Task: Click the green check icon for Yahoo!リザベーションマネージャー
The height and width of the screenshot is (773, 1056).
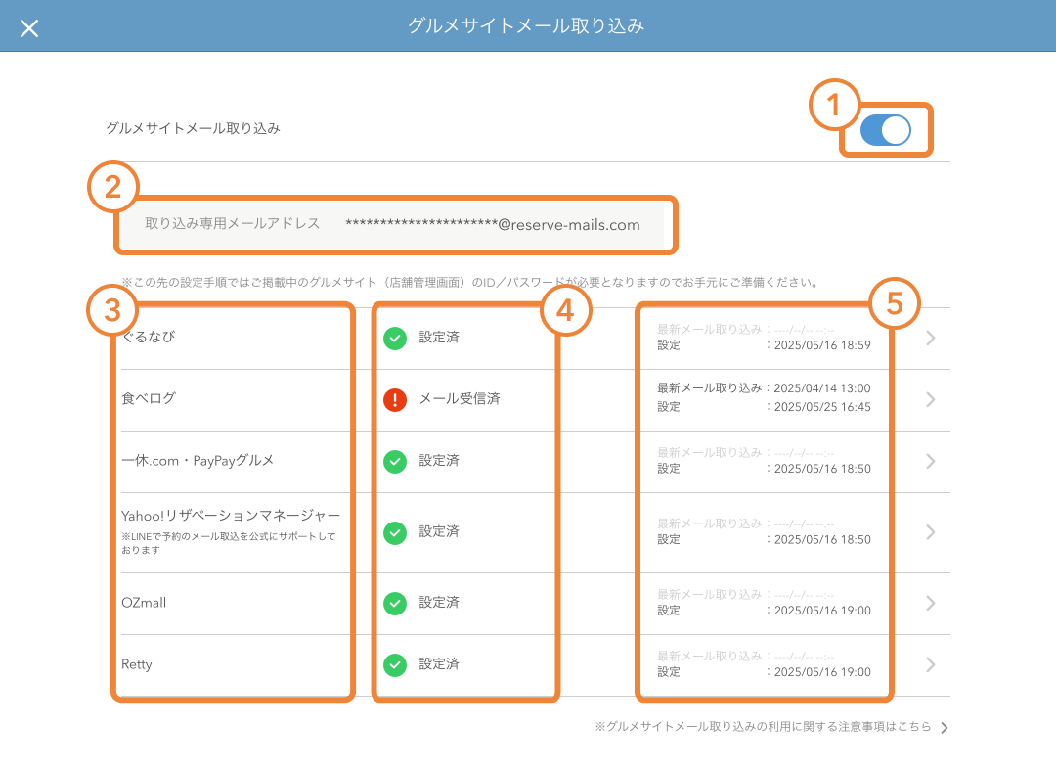Action: (x=395, y=531)
